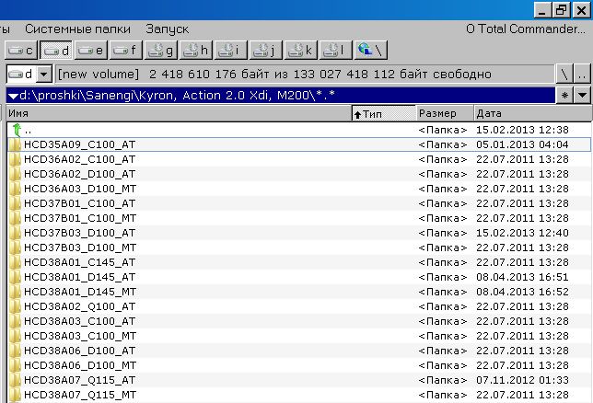Viewport: 593px width, 403px height.
Task: Switch to drive f button
Action: [x=125, y=51]
